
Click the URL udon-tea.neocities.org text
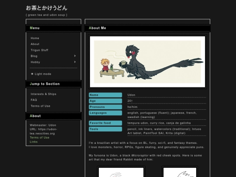point(43,132)
